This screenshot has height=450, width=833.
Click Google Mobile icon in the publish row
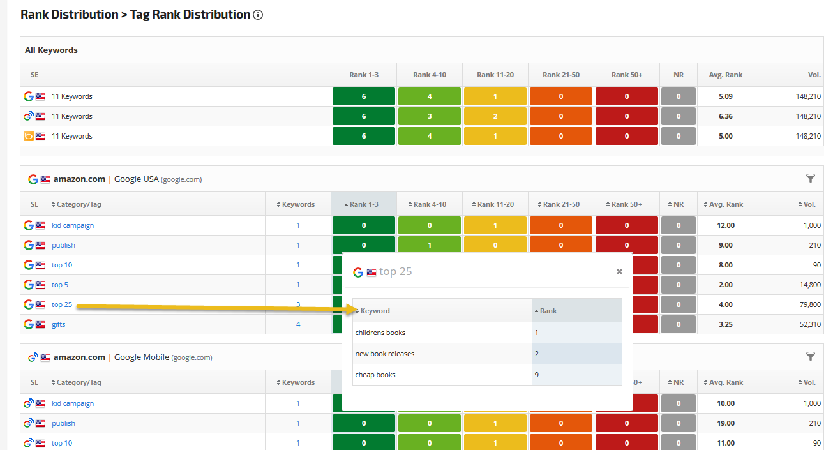coord(29,423)
